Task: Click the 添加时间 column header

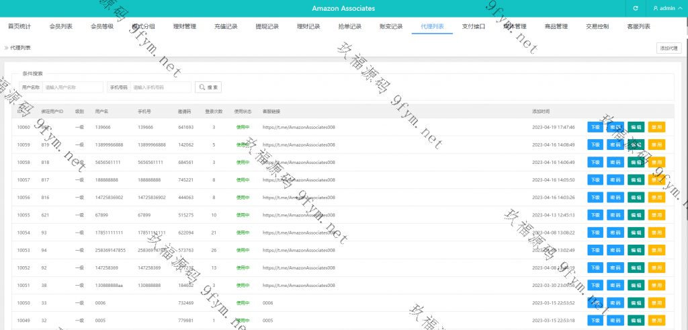Action: [541, 112]
